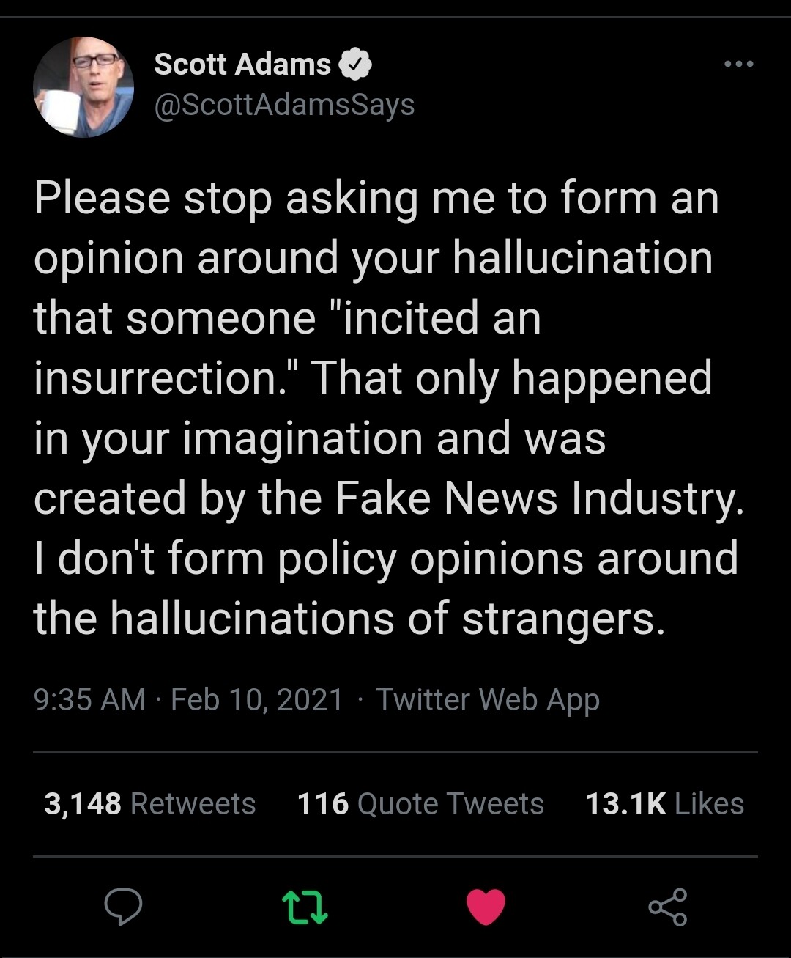Open Scott Adams's profile picture
This screenshot has height=958, width=791.
(x=83, y=87)
